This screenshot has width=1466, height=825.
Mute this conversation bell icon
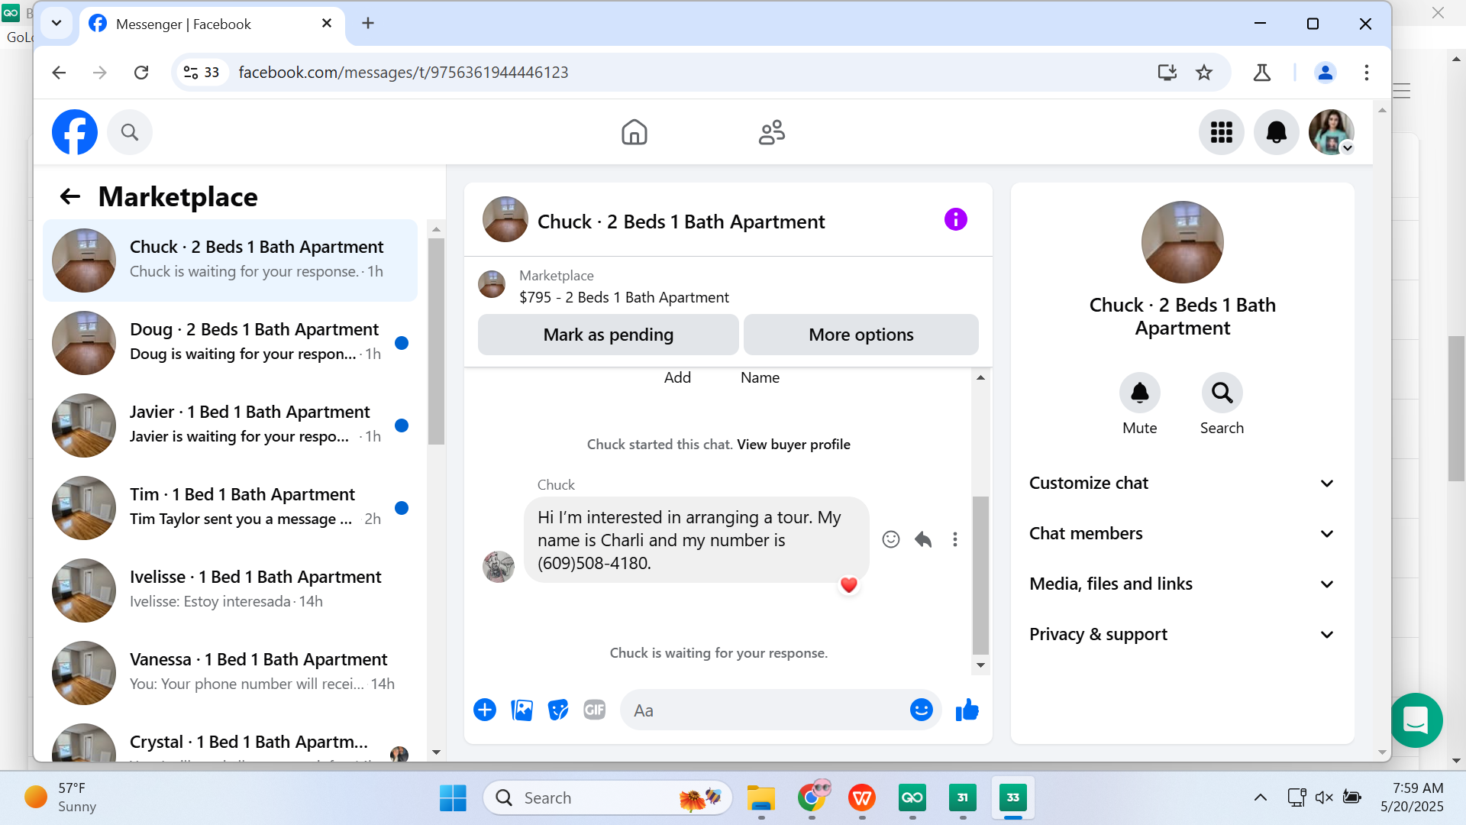(x=1139, y=393)
